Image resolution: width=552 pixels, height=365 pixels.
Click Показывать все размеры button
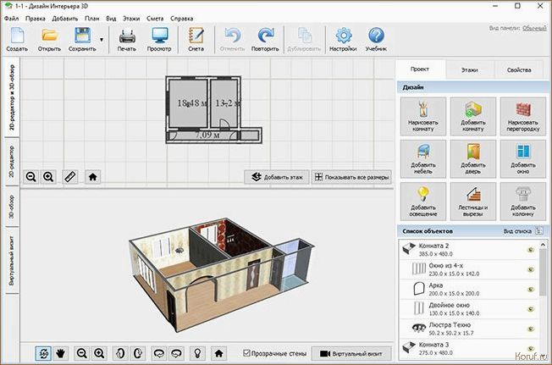[x=351, y=177]
